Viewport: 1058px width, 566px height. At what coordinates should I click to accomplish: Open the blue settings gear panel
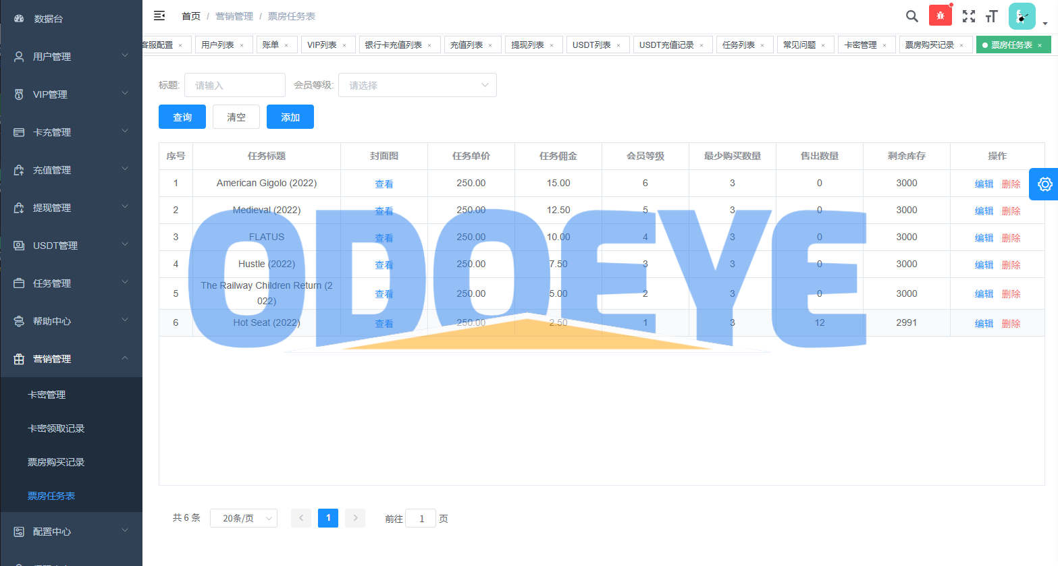pos(1044,184)
